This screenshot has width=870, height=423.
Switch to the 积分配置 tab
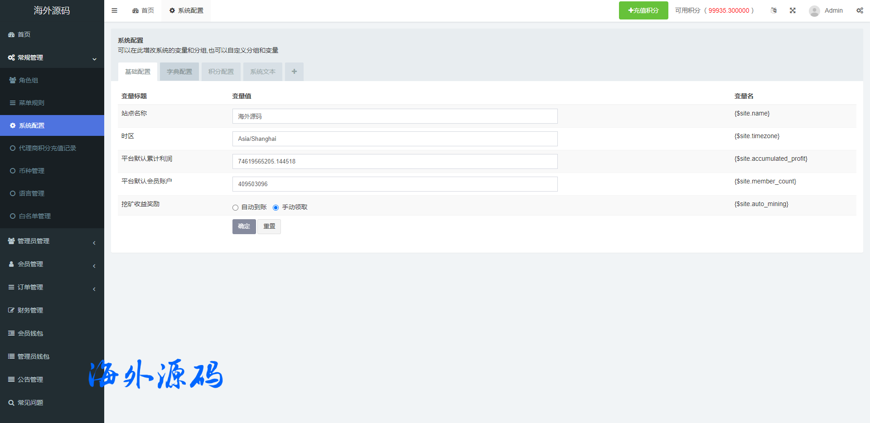pyautogui.click(x=221, y=72)
